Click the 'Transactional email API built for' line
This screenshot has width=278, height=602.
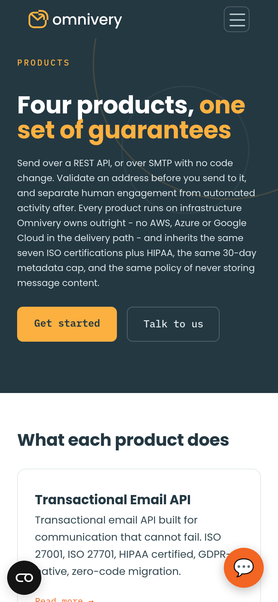pos(116,520)
